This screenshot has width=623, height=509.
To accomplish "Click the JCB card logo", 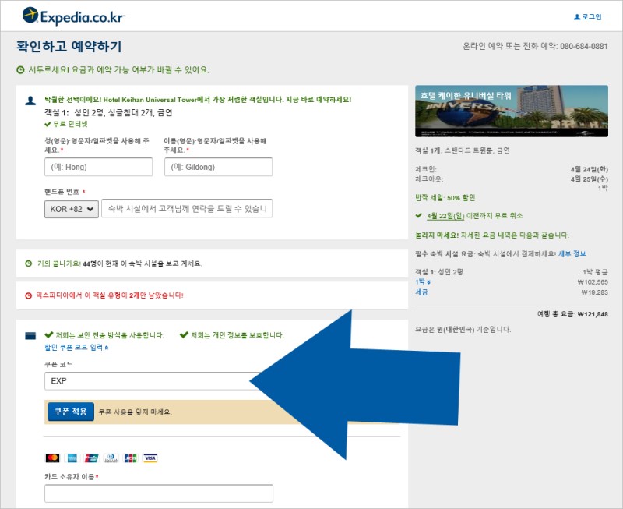I will [x=131, y=458].
